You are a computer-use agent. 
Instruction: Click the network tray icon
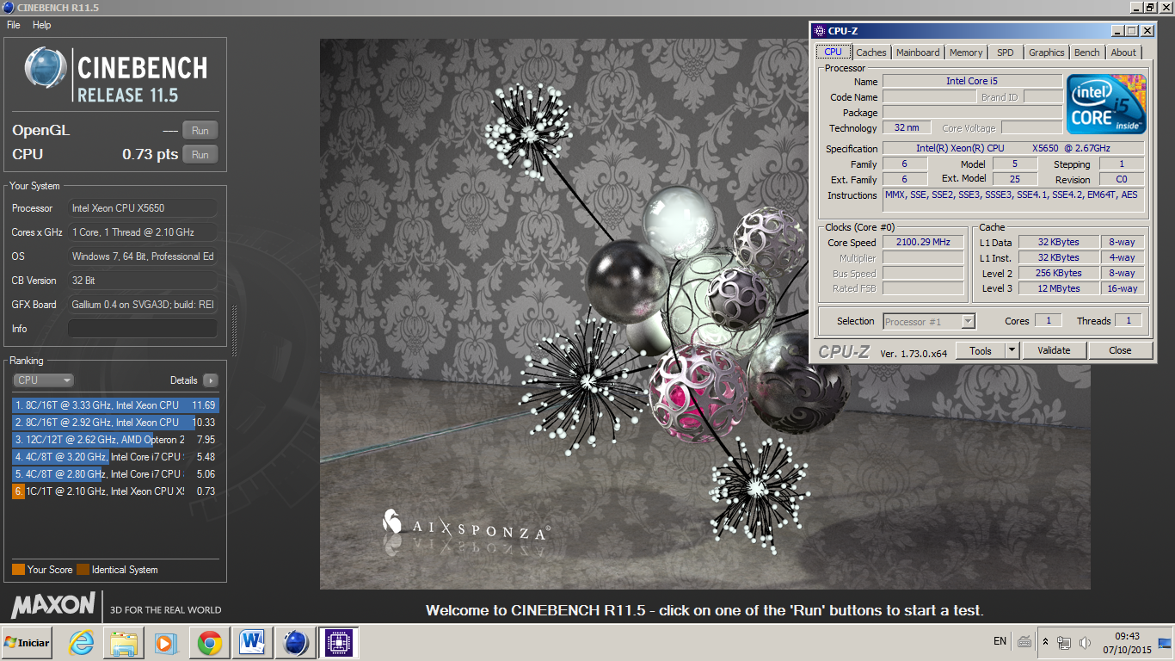(1064, 642)
